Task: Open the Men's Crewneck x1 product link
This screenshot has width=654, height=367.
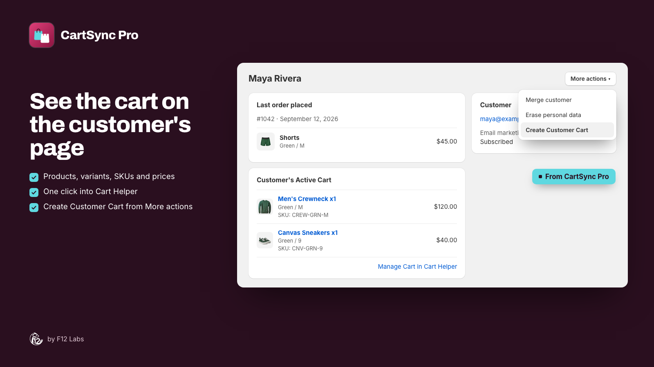Action: pyautogui.click(x=307, y=199)
